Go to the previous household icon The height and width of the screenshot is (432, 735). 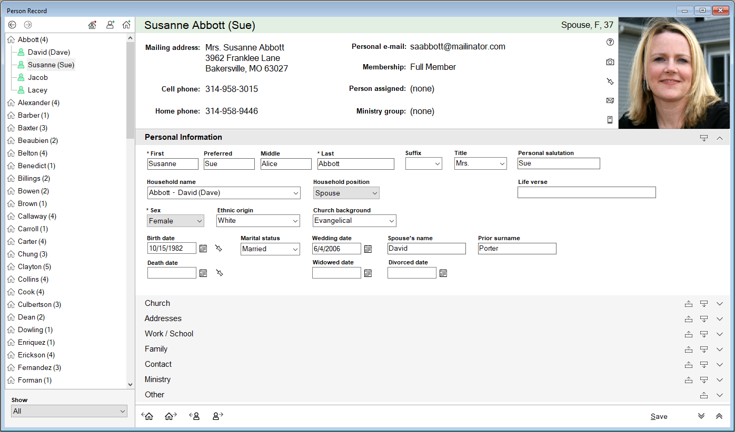(x=147, y=416)
